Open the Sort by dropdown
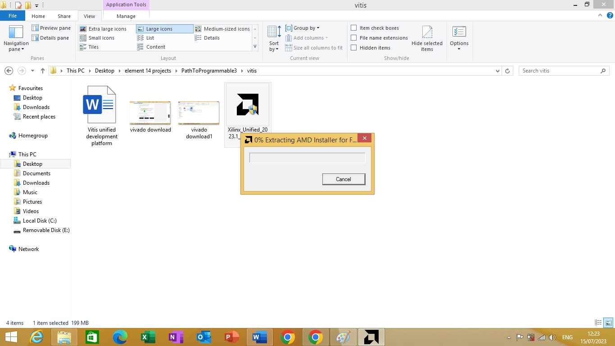This screenshot has width=615, height=346. [274, 39]
